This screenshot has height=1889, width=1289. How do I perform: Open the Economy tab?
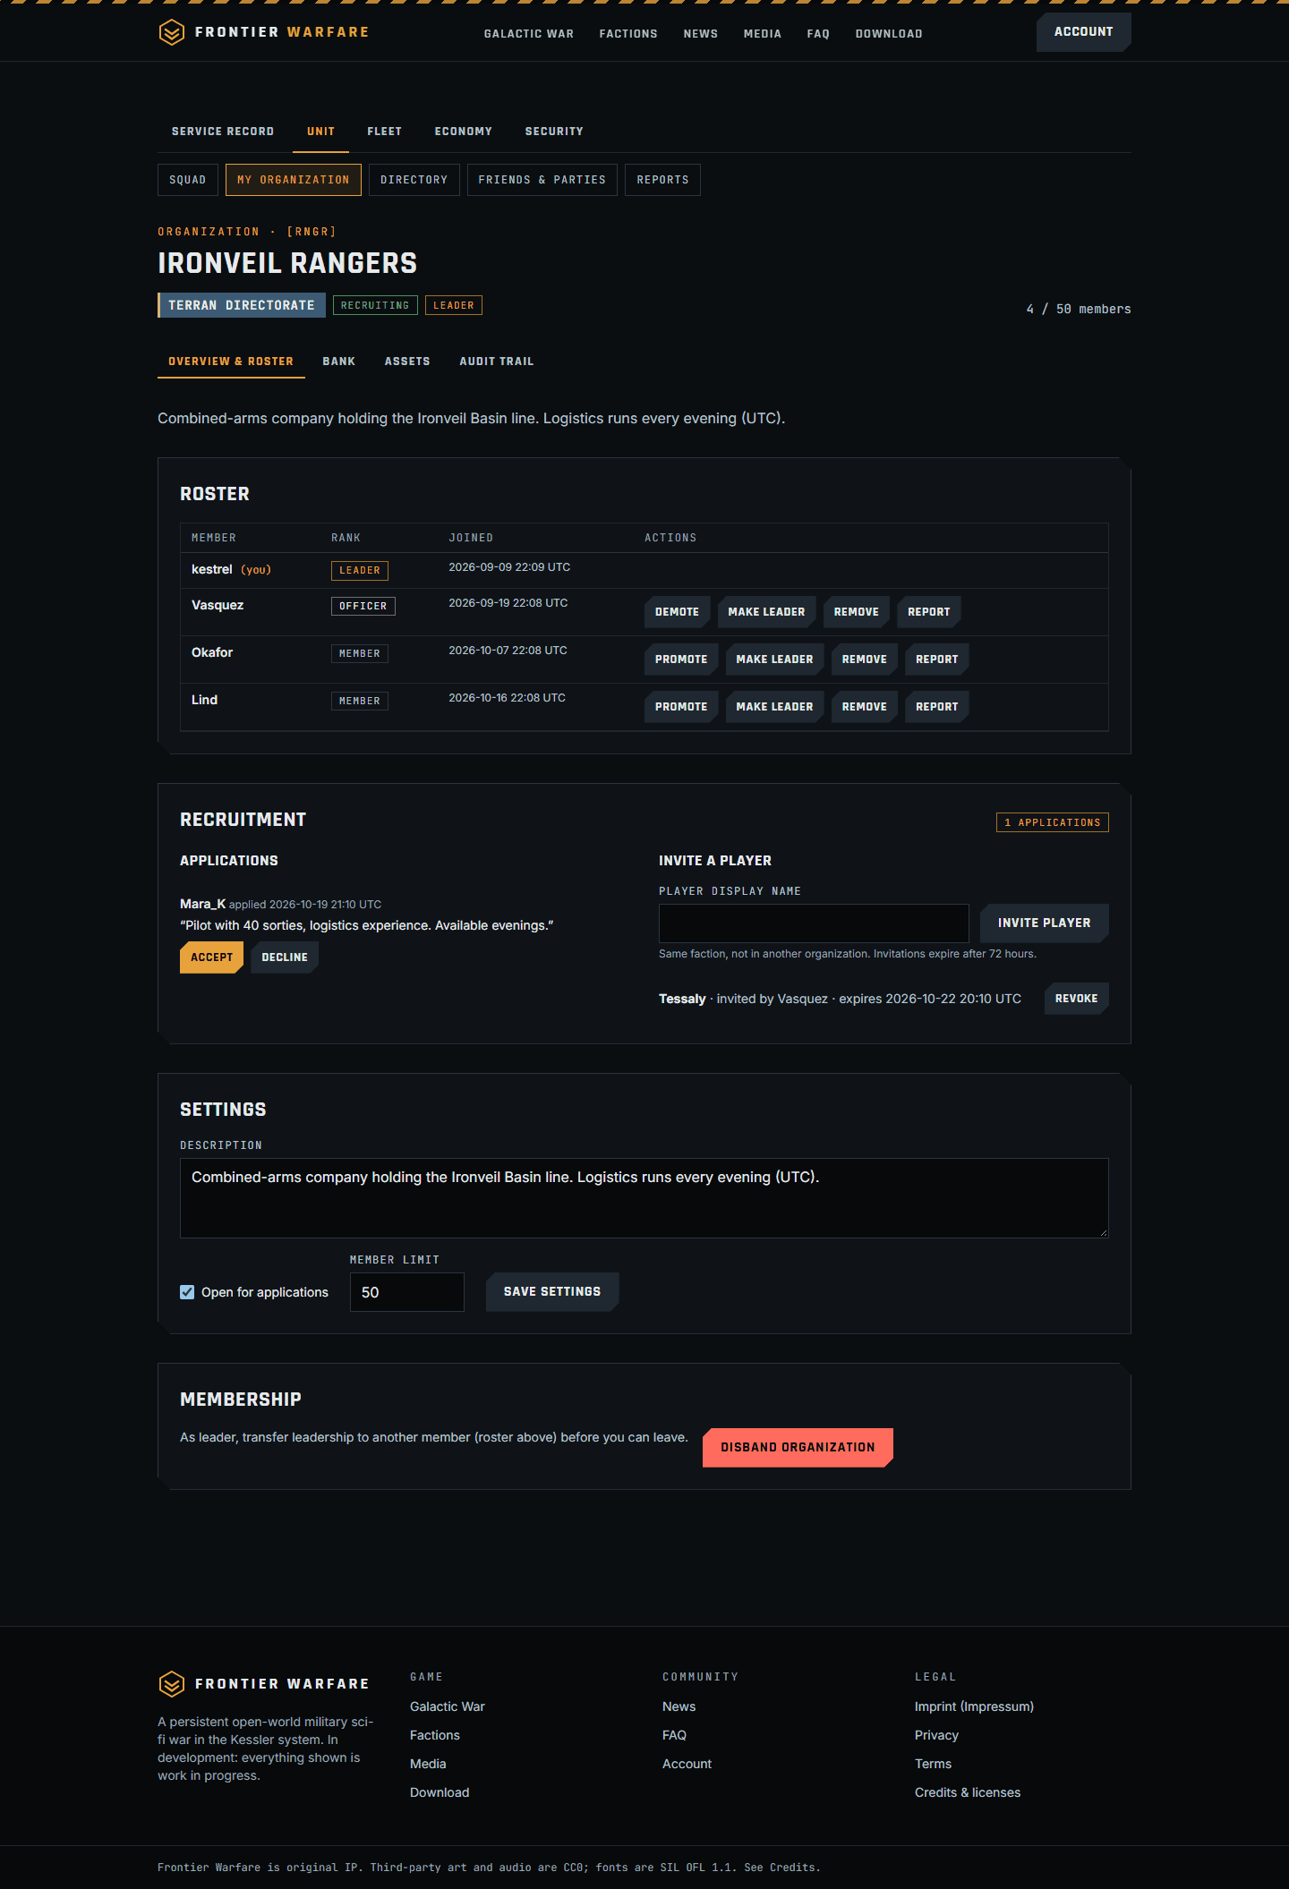click(x=464, y=132)
